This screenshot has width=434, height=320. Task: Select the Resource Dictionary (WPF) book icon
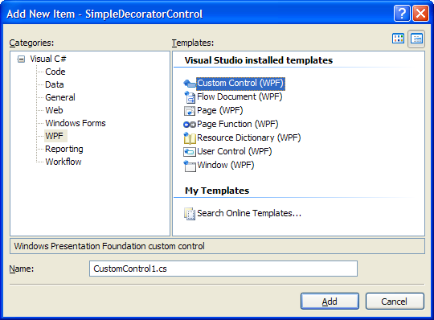[190, 137]
